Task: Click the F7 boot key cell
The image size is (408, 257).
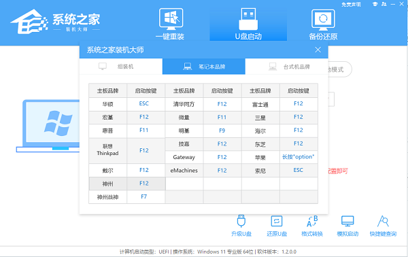Action: click(x=146, y=197)
